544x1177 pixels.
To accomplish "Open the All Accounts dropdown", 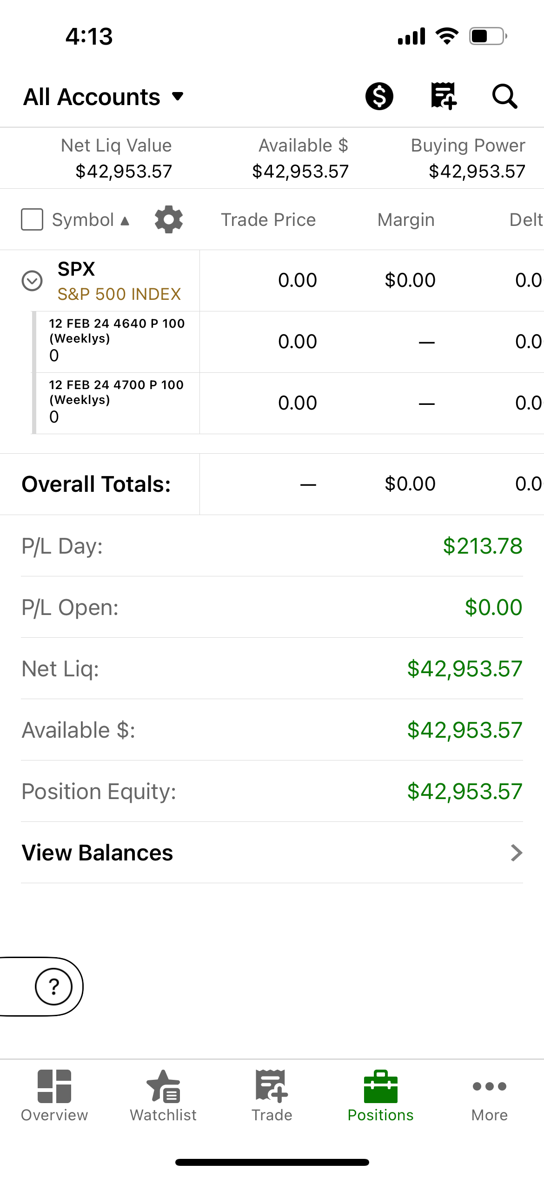I will (103, 97).
